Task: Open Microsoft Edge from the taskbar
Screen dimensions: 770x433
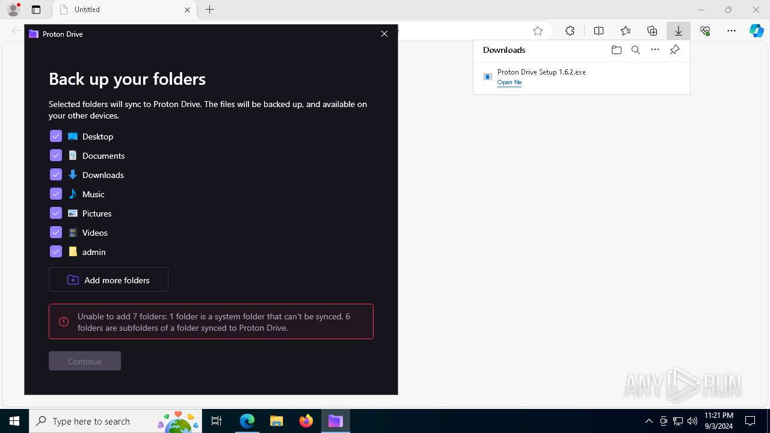Action: [247, 421]
